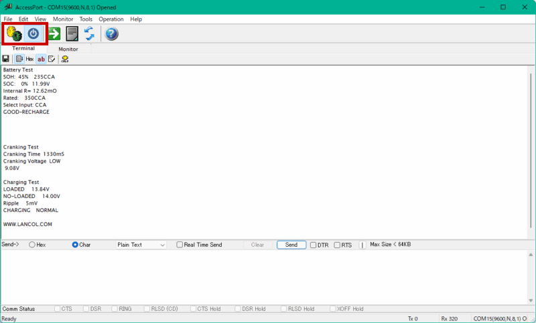536x323 pixels.
Task: Select the Hex send radio button
Action: click(x=32, y=245)
